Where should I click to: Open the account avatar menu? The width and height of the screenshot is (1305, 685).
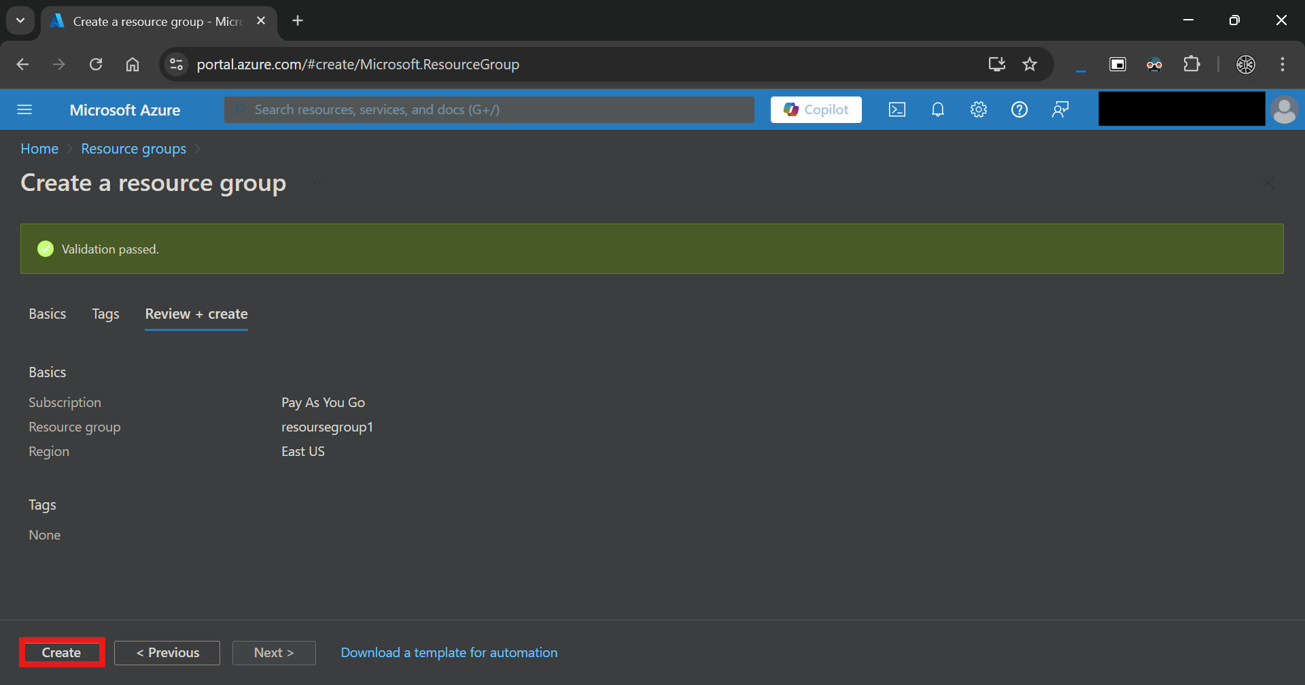(1284, 109)
